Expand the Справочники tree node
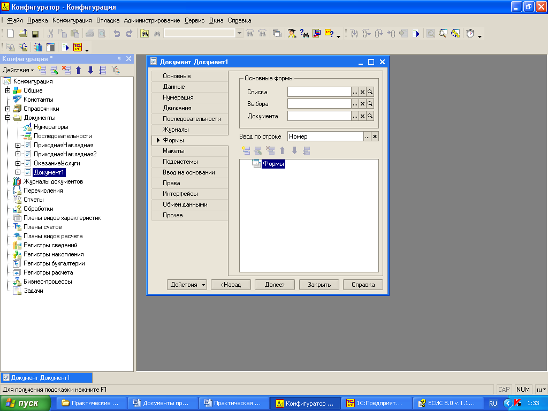The height and width of the screenshot is (411, 548). click(7, 109)
